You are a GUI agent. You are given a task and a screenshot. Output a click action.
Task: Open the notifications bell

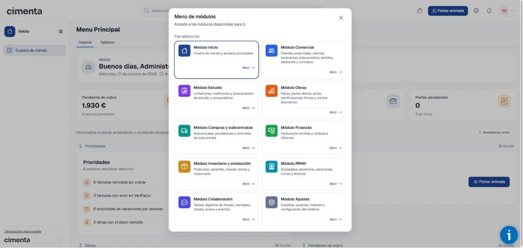(x=489, y=11)
